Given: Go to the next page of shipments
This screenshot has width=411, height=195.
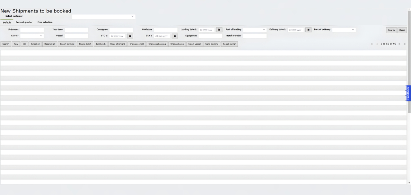Looking at the screenshot, I should click(399, 44).
